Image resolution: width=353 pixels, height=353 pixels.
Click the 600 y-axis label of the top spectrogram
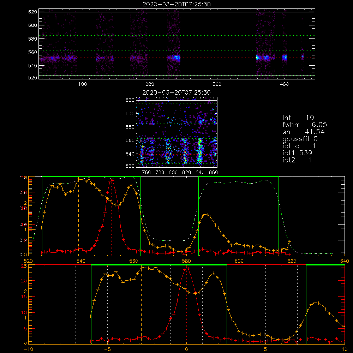click(x=32, y=25)
